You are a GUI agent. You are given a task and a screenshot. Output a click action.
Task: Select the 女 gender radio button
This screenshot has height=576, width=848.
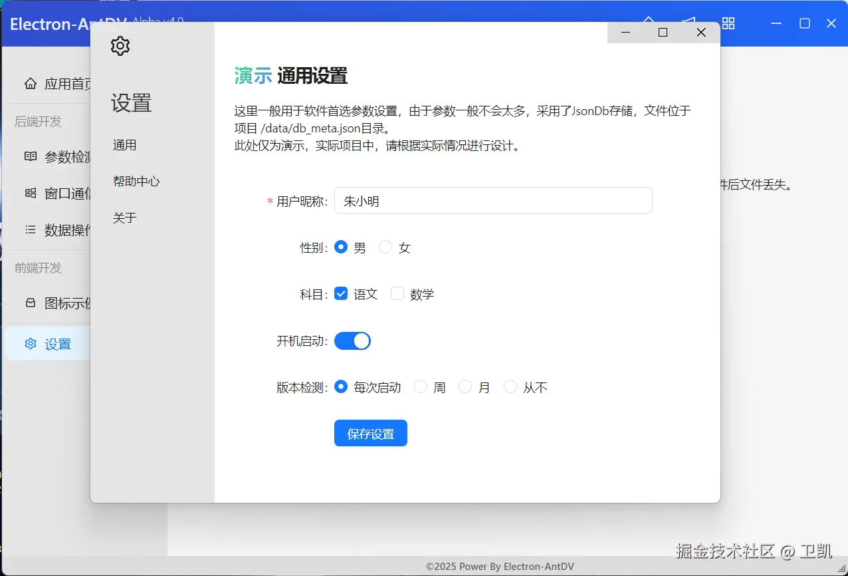point(385,247)
